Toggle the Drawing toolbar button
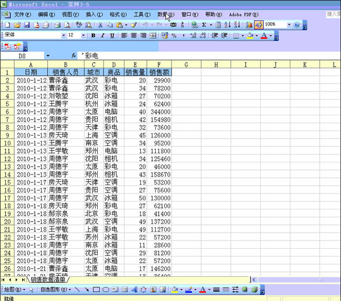The image size is (341, 301). pos(259,25)
